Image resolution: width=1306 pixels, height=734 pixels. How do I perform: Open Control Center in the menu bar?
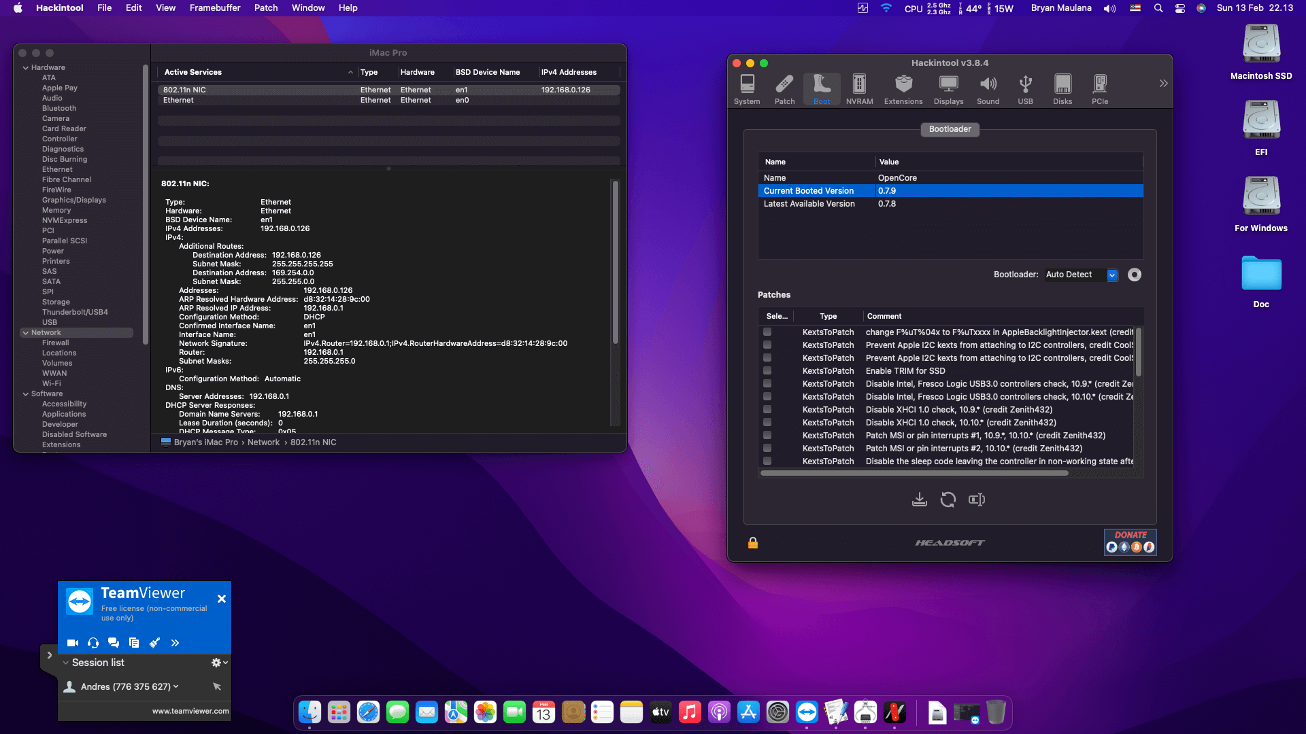[x=1180, y=8]
